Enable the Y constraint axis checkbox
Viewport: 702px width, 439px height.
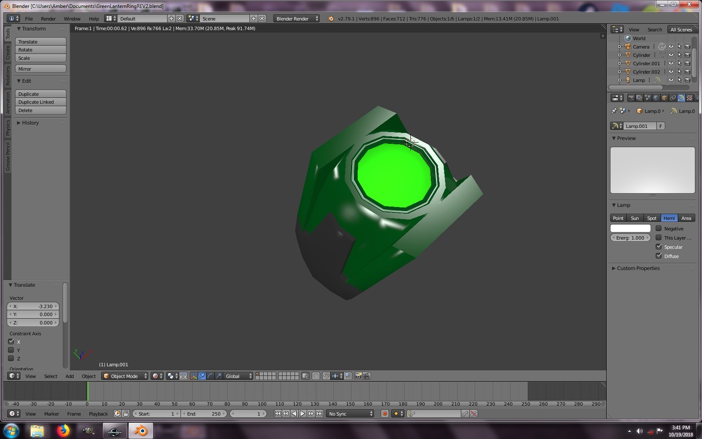[x=11, y=350]
